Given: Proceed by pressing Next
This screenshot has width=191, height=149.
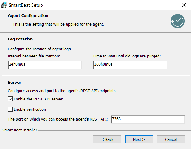Looking at the screenshot, I should 139,139.
